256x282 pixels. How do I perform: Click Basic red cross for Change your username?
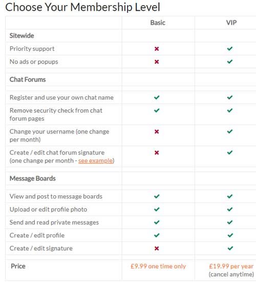point(157,131)
